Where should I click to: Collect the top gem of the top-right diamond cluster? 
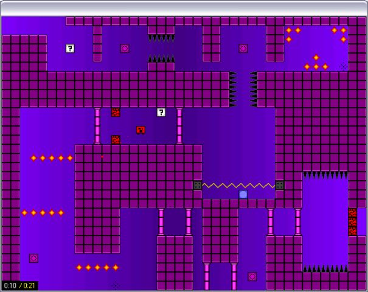point(316,58)
